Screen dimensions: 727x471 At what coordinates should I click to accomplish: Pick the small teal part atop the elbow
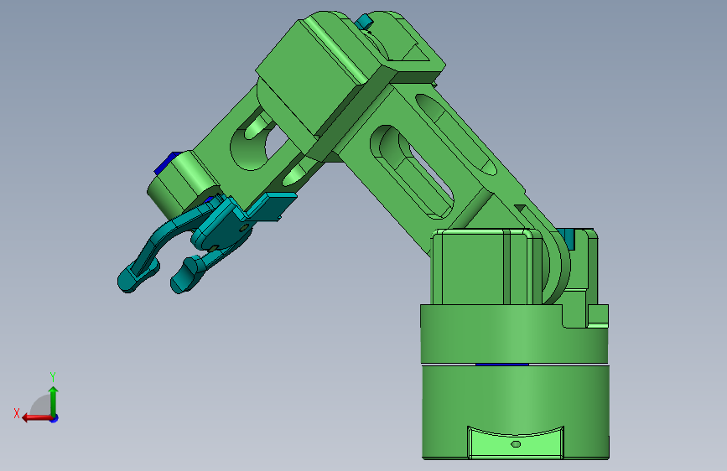pyautogui.click(x=364, y=21)
